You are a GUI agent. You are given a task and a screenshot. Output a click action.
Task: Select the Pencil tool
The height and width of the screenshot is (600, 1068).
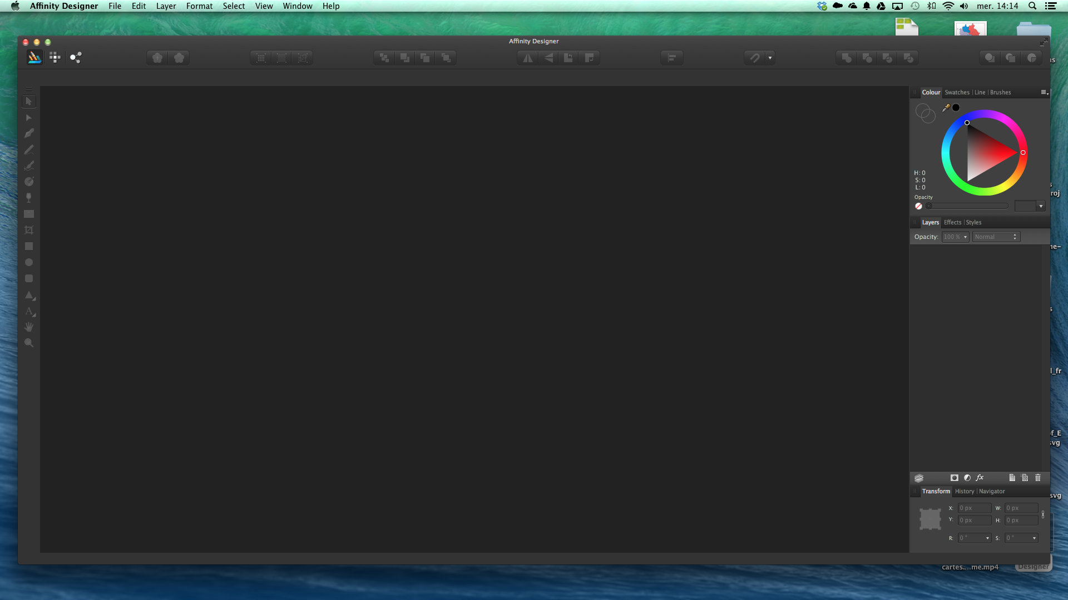29,149
